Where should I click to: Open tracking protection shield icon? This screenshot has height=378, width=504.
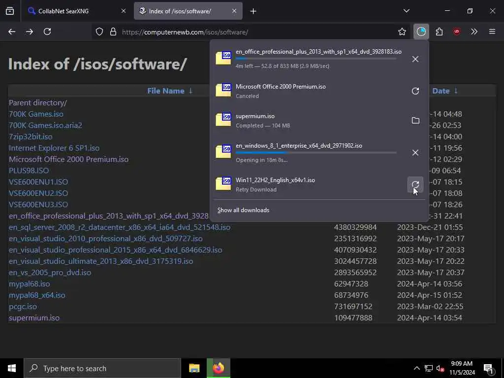[99, 32]
